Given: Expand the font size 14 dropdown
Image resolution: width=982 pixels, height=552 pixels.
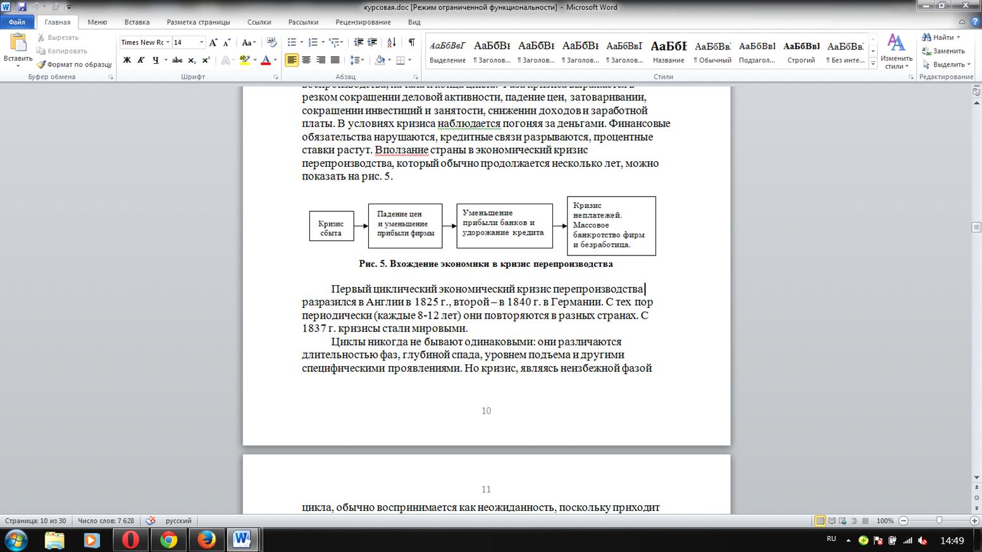Looking at the screenshot, I should click(x=201, y=42).
